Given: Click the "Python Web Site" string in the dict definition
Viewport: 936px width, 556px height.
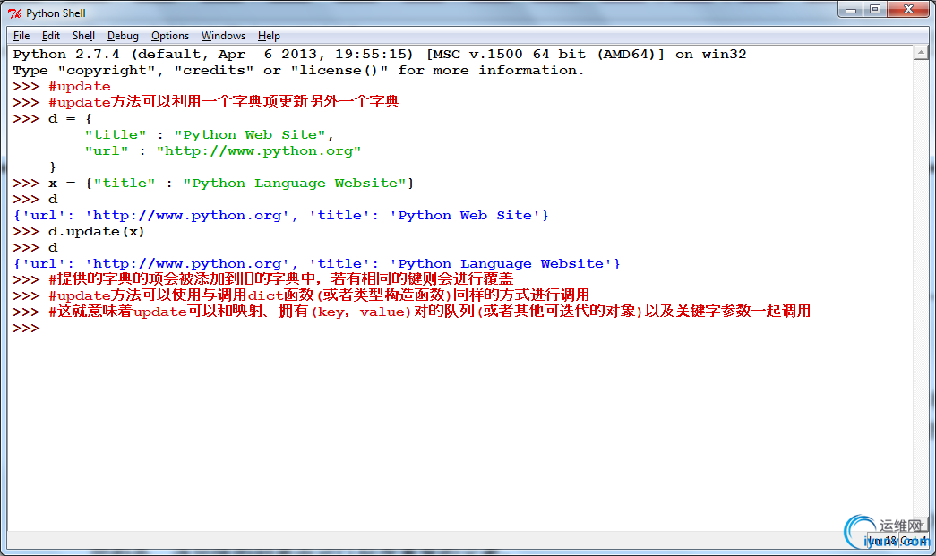Looking at the screenshot, I should (250, 135).
